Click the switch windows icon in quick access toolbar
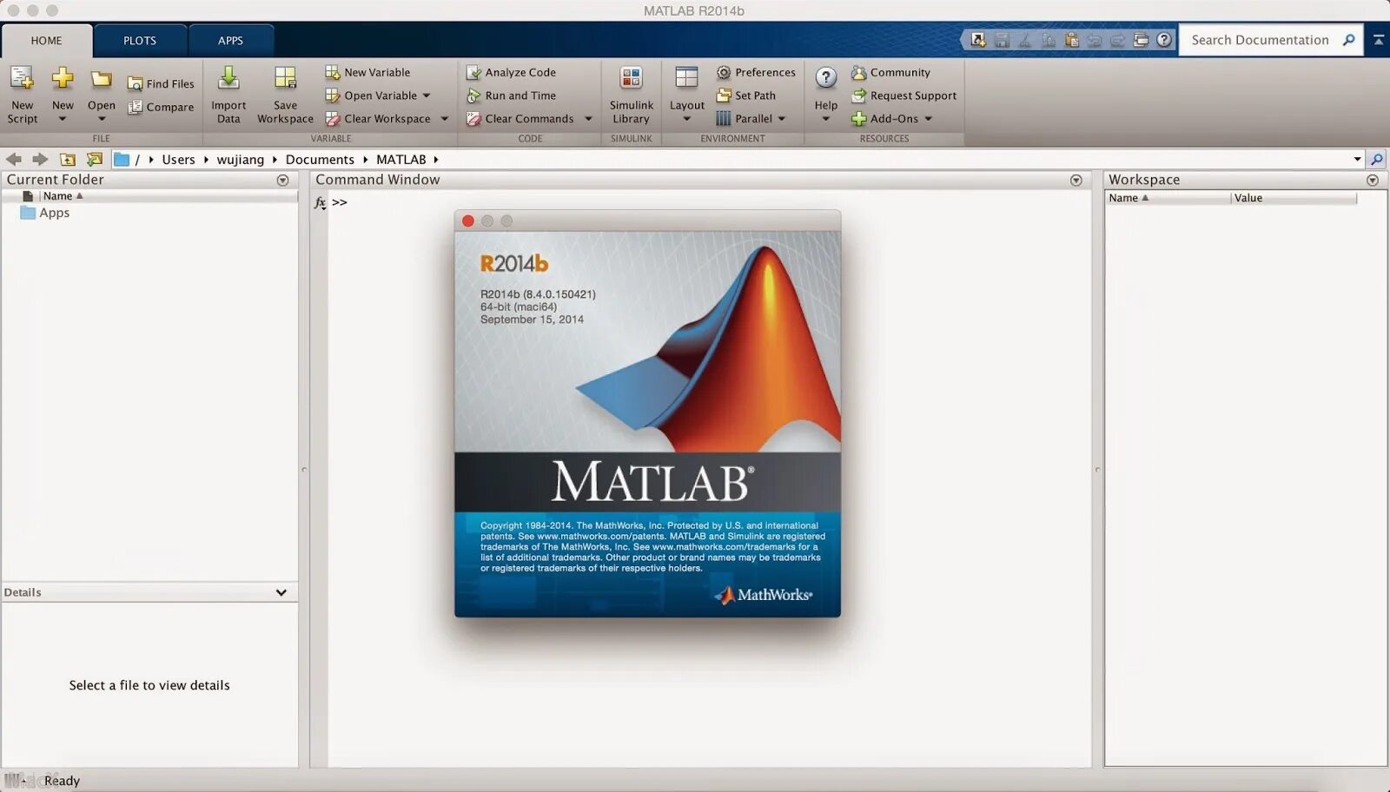 click(1141, 40)
